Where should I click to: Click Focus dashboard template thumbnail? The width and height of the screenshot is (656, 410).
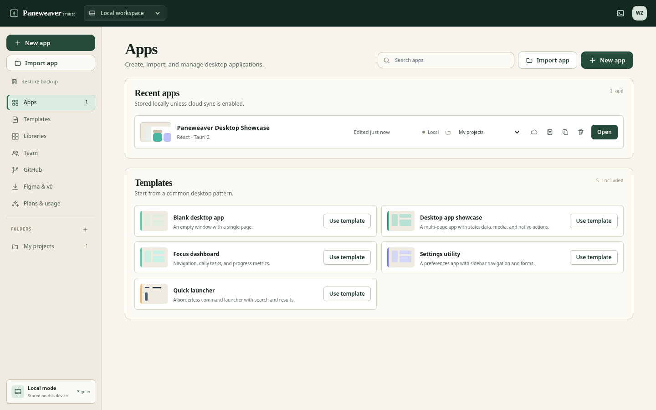154,257
